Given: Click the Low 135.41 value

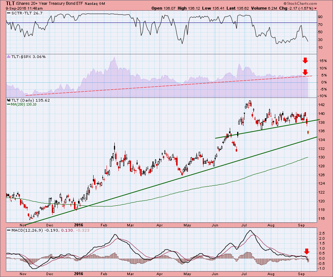Looking at the screenshot, I should (213, 8).
